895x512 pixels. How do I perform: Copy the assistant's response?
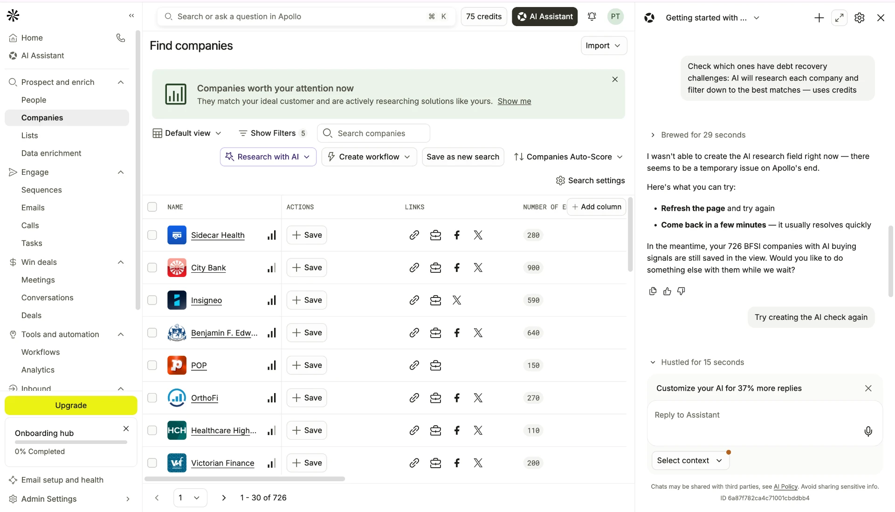653,291
